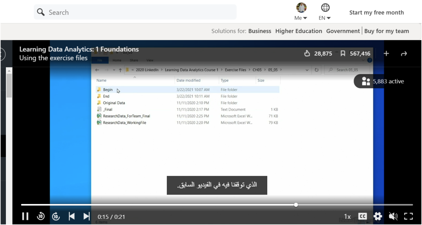The width and height of the screenshot is (422, 225).
Task: Toggle closed captions with the CC button
Action: coord(363,216)
